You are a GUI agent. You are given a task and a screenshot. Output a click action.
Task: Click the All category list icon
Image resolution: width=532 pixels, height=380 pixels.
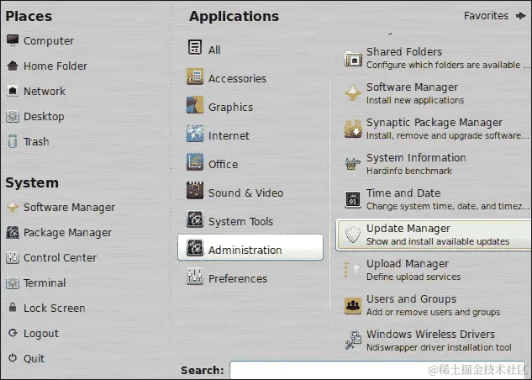pos(195,47)
